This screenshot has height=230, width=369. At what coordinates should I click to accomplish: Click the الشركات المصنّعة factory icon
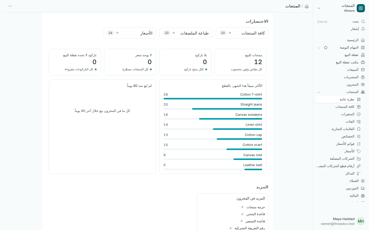coord(359,159)
